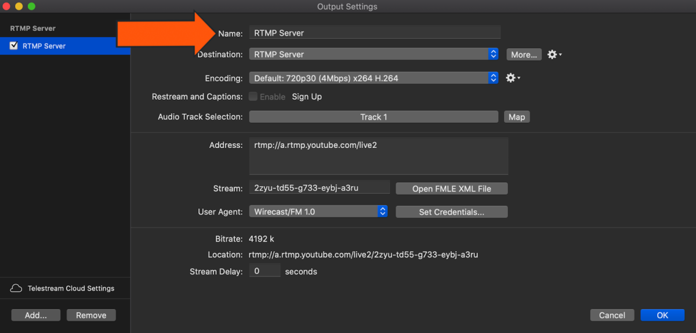Click the Name text field
Screen dimensions: 696x333
pyautogui.click(x=375, y=33)
